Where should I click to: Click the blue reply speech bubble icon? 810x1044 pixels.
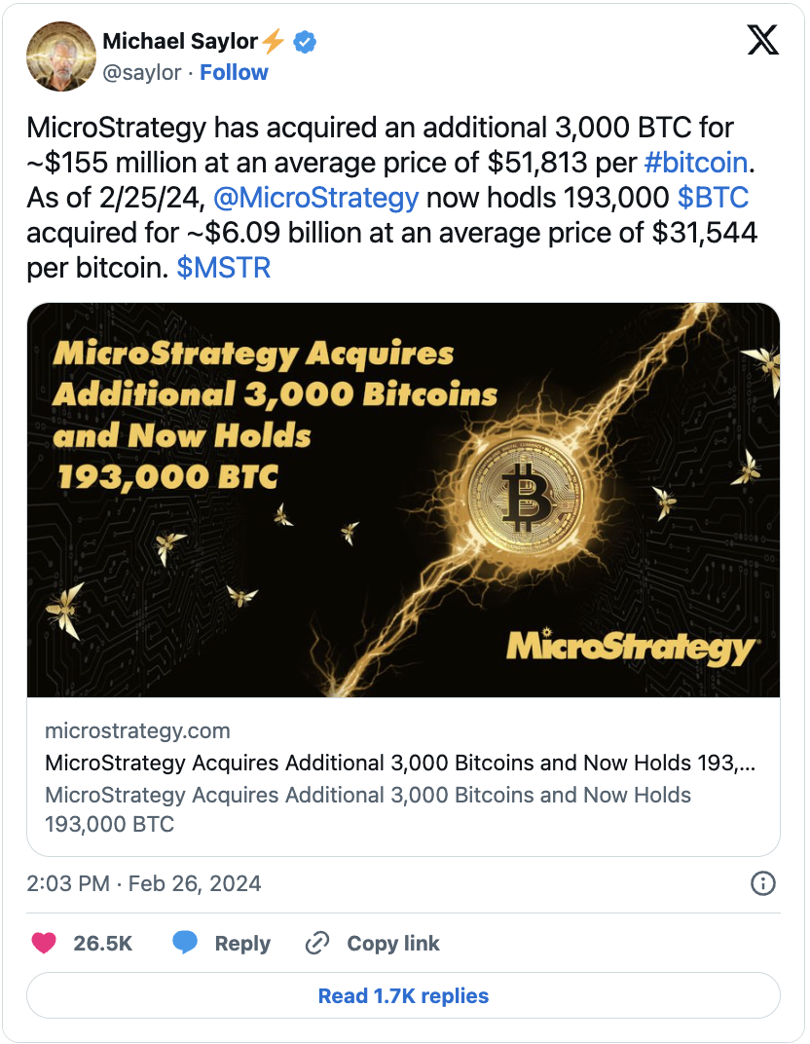click(185, 943)
